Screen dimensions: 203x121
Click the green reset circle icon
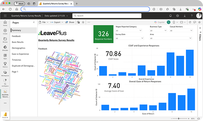(x=168, y=22)
